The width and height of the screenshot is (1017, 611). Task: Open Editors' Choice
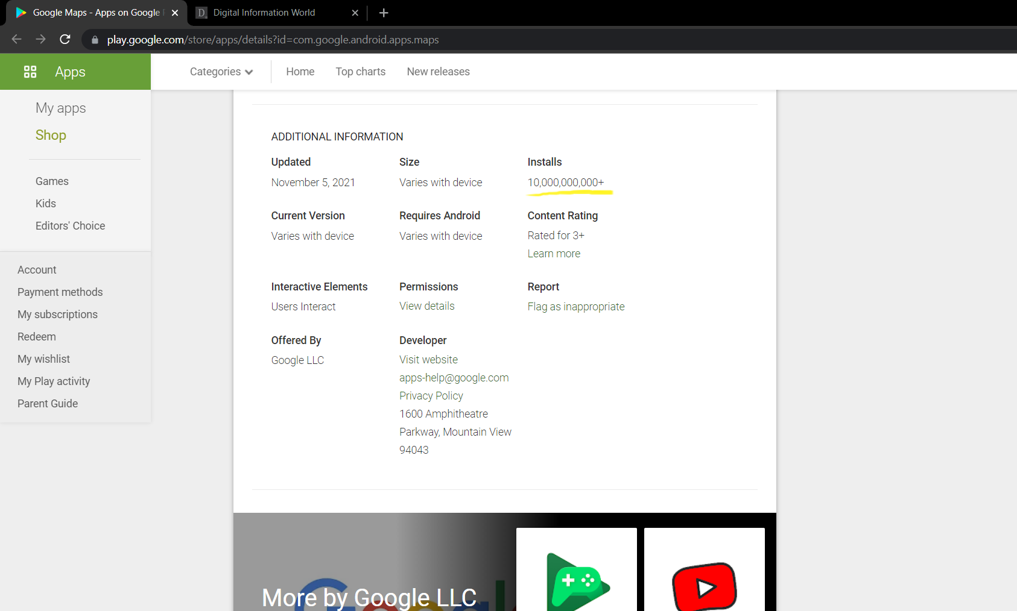[x=71, y=226]
